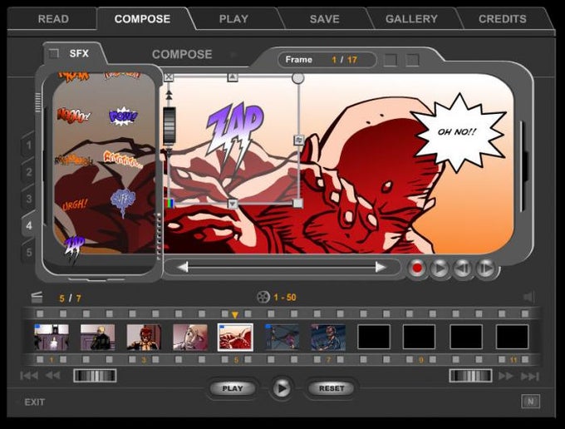Click round rotate handle on selection box
Screen dimensions: 565x429
point(297,77)
